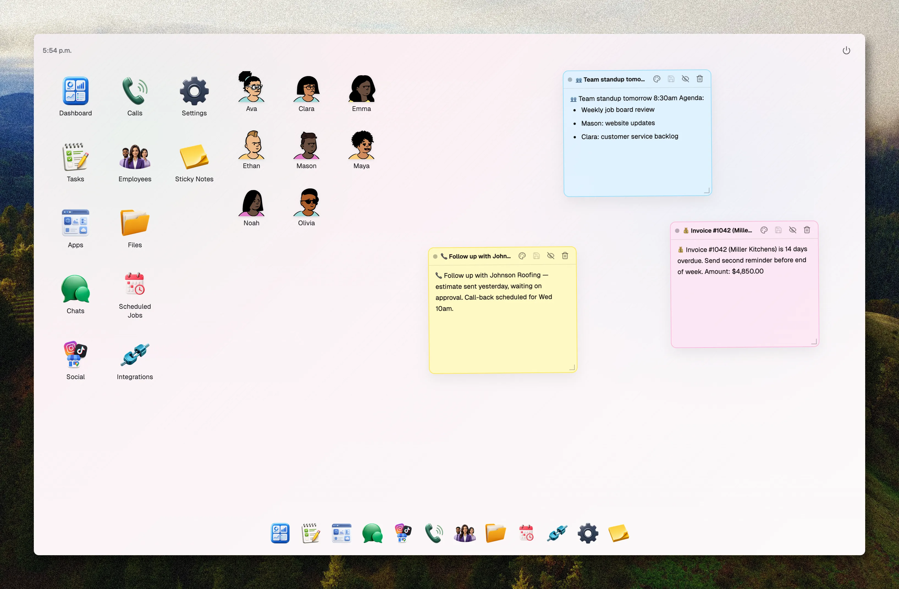Image resolution: width=899 pixels, height=589 pixels.
Task: Select Ava's avatar
Action: point(251,87)
